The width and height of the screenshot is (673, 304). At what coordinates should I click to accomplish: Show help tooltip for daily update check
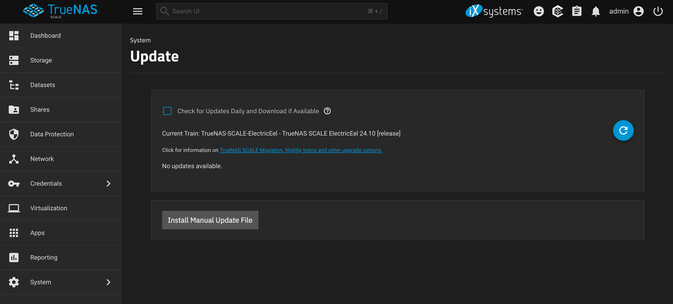[327, 111]
